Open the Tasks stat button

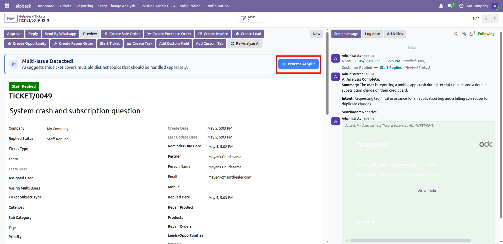(251, 18)
